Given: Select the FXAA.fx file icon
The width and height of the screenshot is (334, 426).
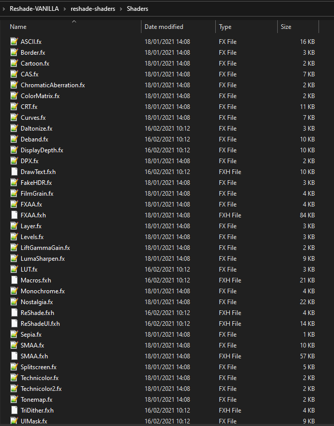Looking at the screenshot, I should (x=14, y=204).
